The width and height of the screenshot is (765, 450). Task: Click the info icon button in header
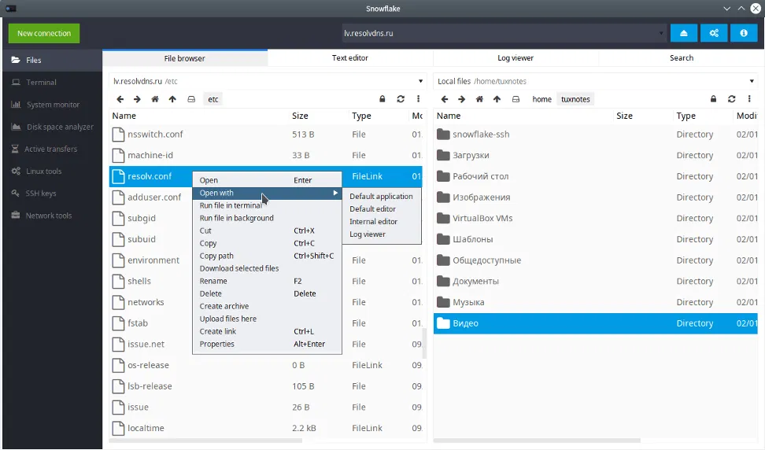(x=744, y=33)
